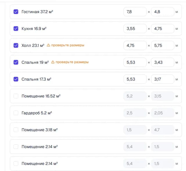Check the Помещение 3.18 м² checkbox
Image resolution: width=186 pixels, height=171 pixels.
pos(16,130)
